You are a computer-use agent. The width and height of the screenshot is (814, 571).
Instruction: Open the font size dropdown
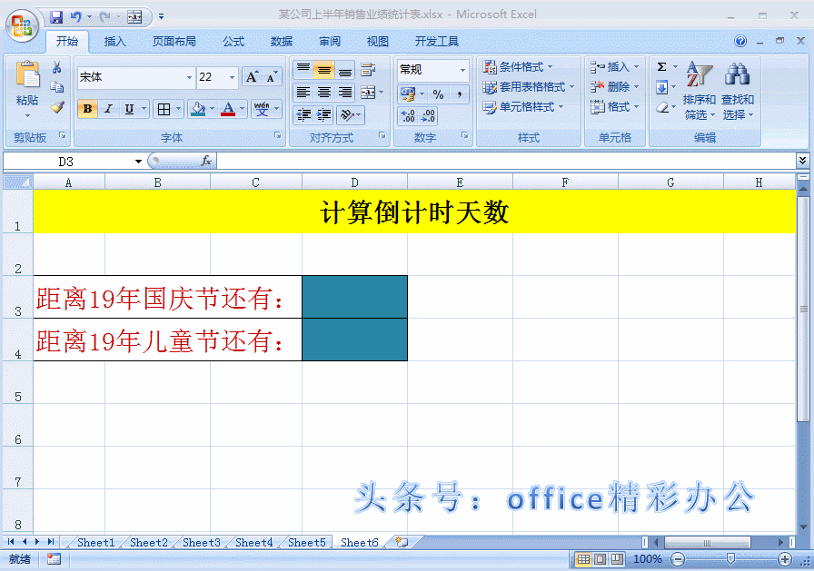[232, 77]
